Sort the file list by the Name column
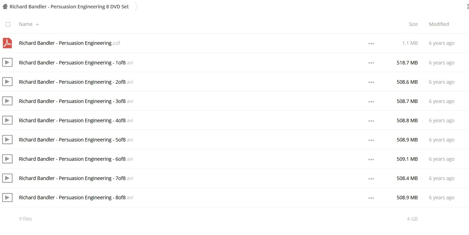The width and height of the screenshot is (469, 235). coord(26,24)
